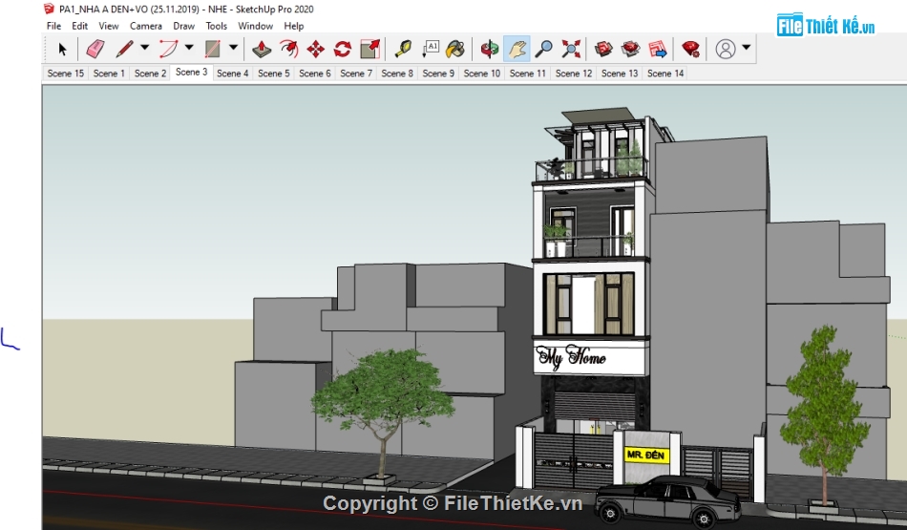Expand the account dropdown arrow

[x=747, y=48]
